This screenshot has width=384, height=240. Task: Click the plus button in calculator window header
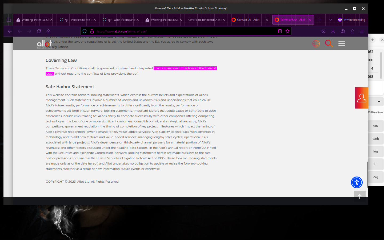[373, 40]
